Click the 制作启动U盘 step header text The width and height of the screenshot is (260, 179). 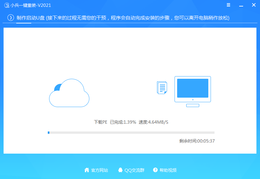tap(31, 18)
